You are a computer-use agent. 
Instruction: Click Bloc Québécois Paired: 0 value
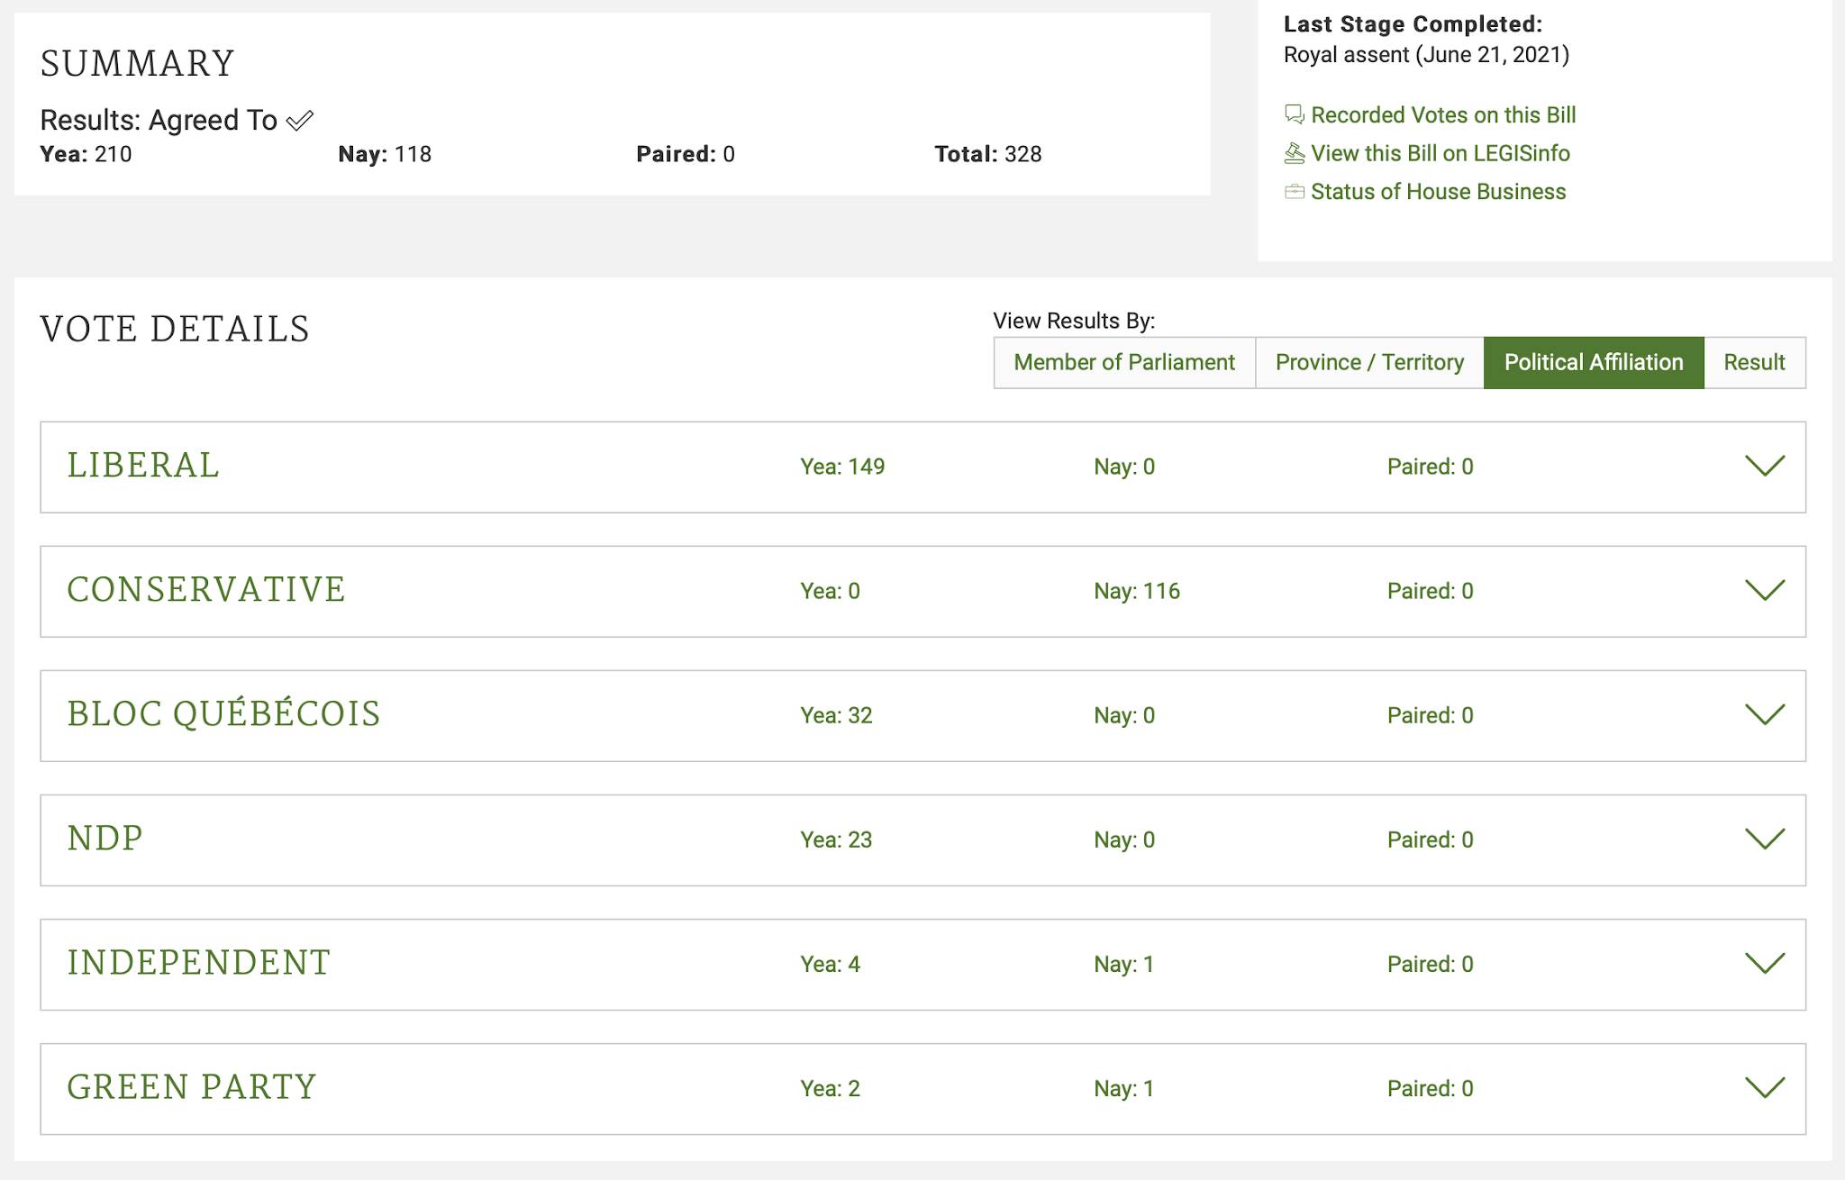[1430, 715]
